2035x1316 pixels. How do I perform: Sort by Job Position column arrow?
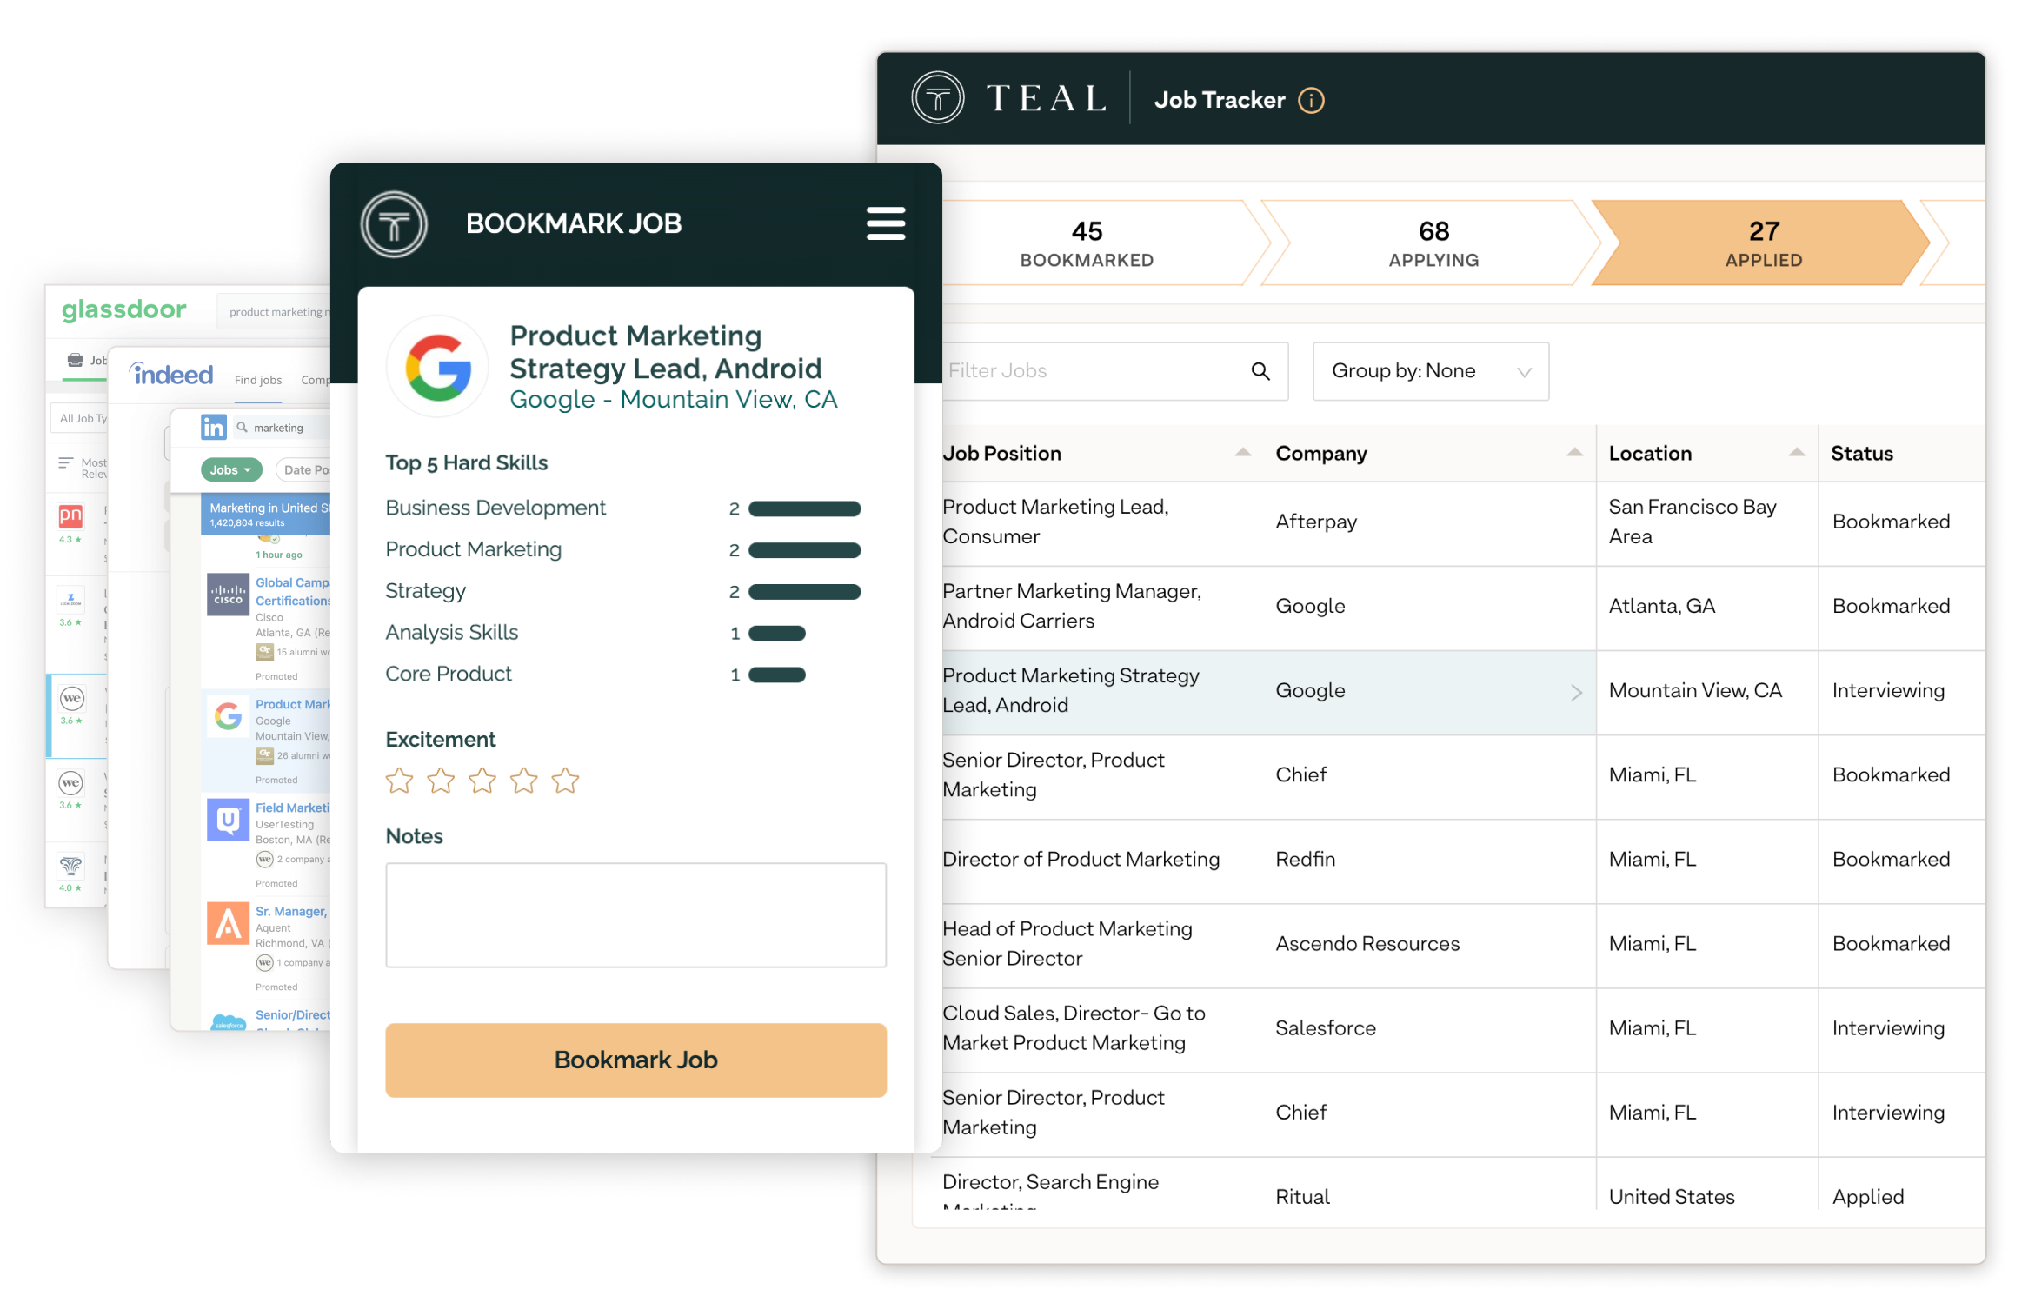[x=1242, y=452]
